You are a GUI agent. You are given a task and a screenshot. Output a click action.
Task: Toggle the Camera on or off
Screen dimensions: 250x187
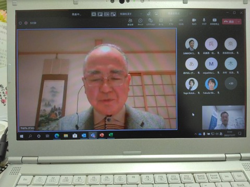tap(194, 22)
